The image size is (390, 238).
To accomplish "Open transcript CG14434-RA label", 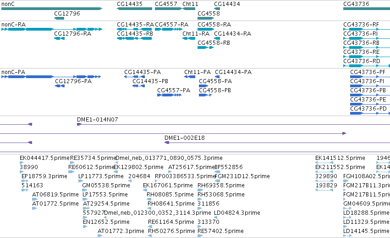I will [x=232, y=34].
